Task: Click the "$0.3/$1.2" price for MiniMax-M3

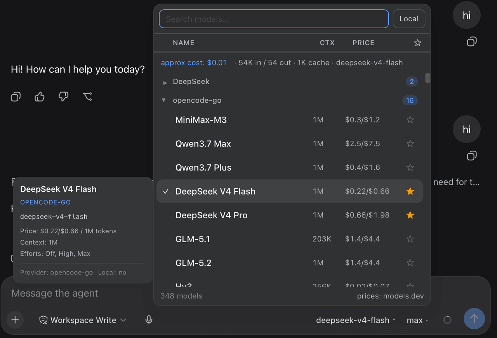Action: (x=363, y=120)
